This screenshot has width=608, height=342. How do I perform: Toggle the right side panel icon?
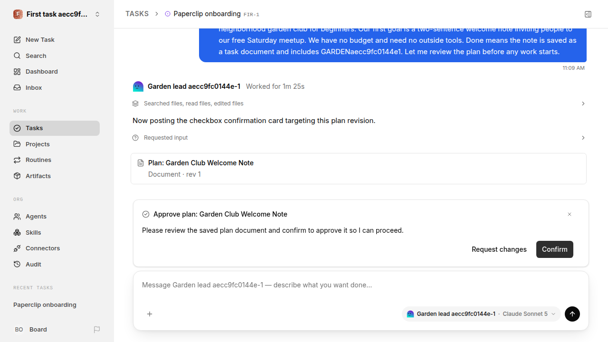pyautogui.click(x=588, y=14)
